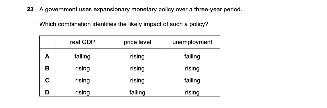Pick answer option D label

(x=47, y=92)
